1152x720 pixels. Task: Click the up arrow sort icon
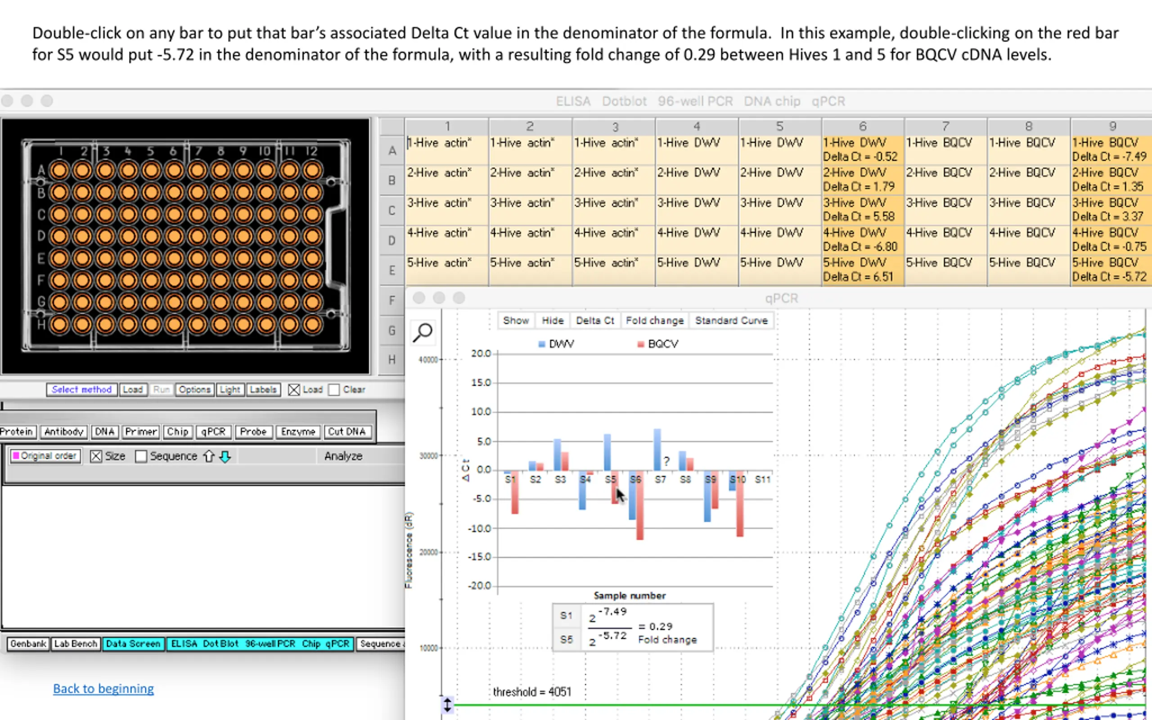(208, 456)
